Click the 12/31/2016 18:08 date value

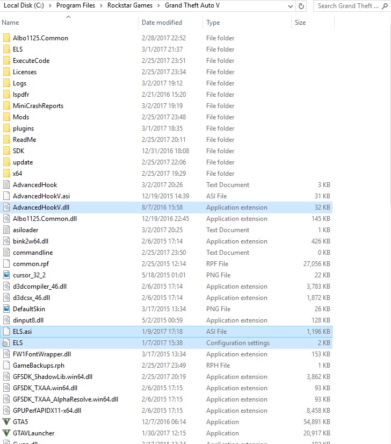[165, 151]
